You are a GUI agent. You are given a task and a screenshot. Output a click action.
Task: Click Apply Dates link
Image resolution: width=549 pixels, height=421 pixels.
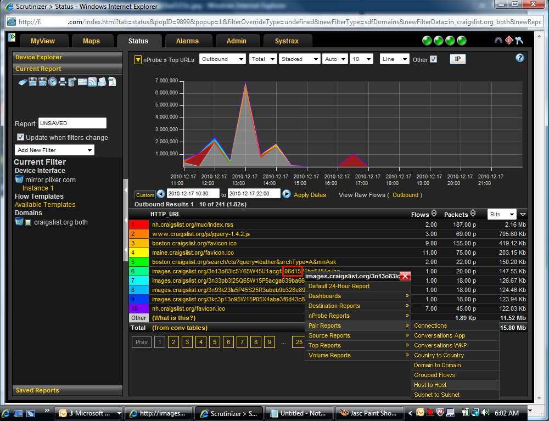pos(310,195)
